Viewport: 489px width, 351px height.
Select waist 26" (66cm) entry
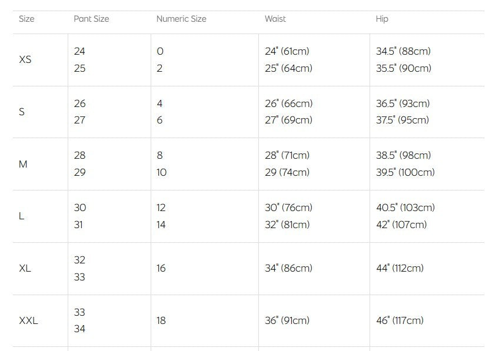[288, 103]
